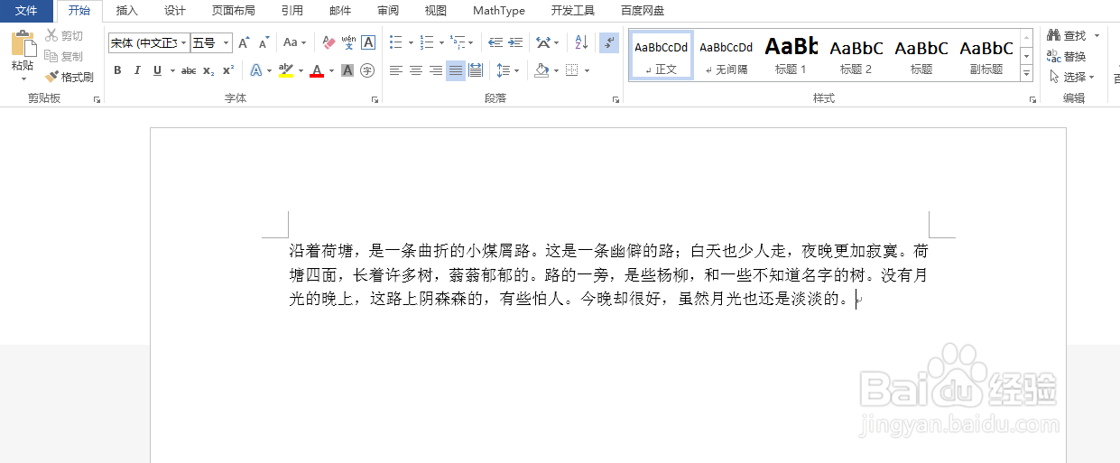This screenshot has height=463, width=1120.
Task: Toggle bold formatting
Action: (117, 70)
